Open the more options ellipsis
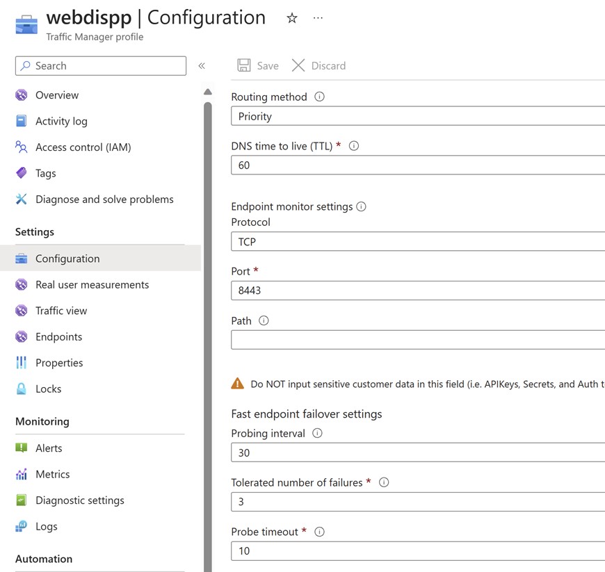The width and height of the screenshot is (605, 572). click(318, 18)
